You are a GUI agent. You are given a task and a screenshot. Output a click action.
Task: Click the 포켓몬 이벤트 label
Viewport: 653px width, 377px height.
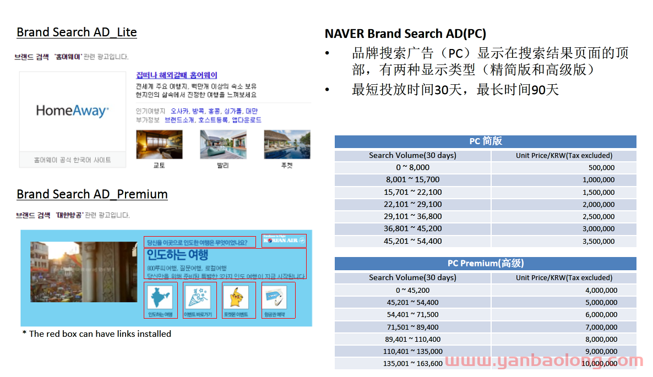point(236,315)
